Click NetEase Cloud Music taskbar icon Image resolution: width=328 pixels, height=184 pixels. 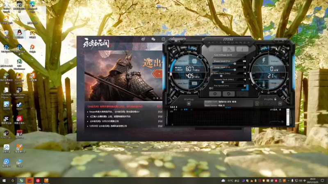pos(38,181)
